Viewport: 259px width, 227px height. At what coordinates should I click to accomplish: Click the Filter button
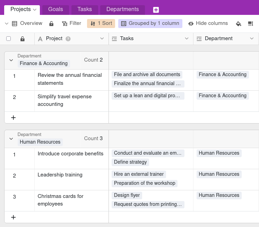tap(71, 24)
